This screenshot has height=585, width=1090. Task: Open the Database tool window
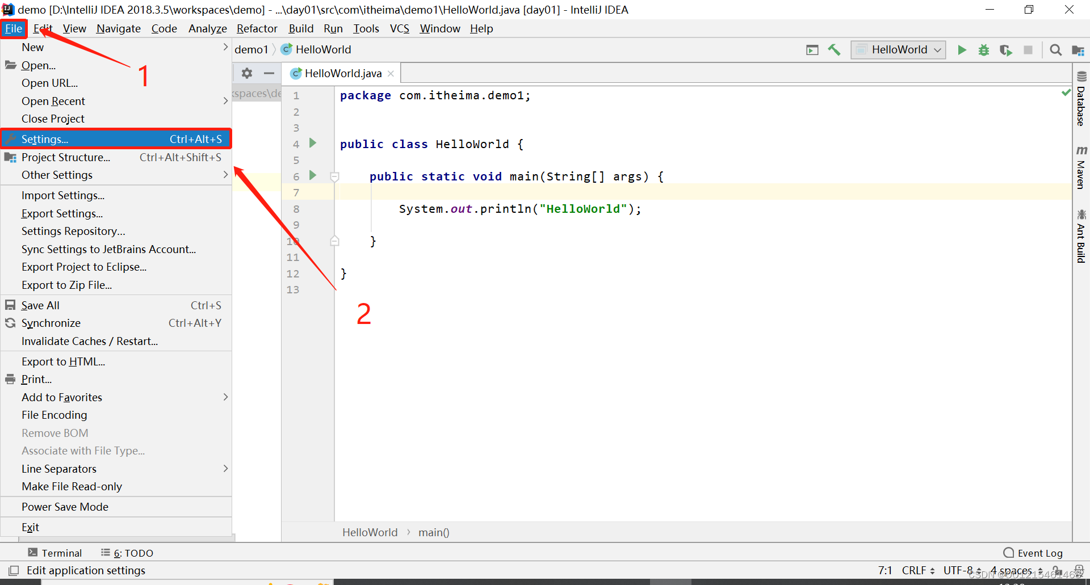pos(1081,99)
